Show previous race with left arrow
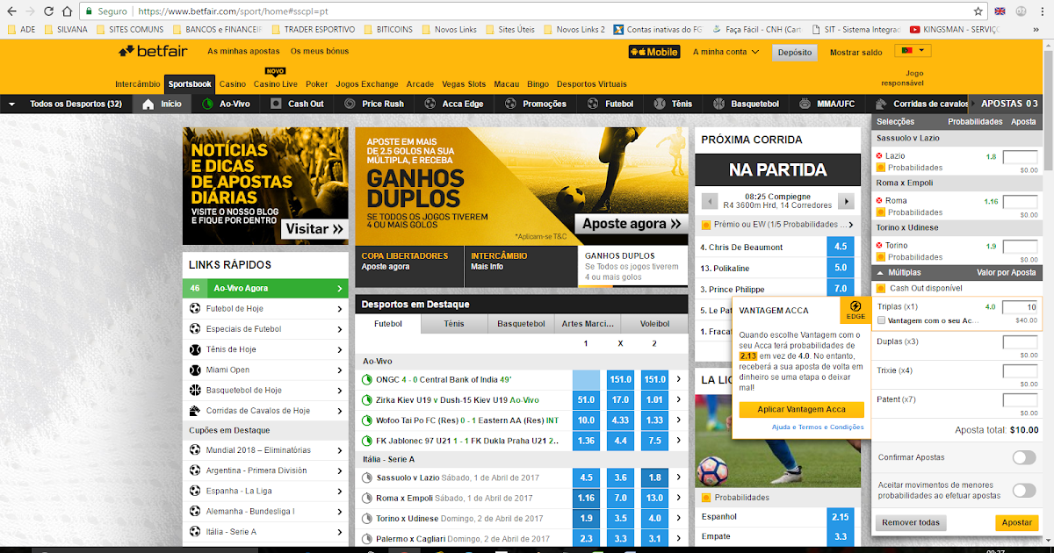Image resolution: width=1054 pixels, height=553 pixels. (x=710, y=201)
